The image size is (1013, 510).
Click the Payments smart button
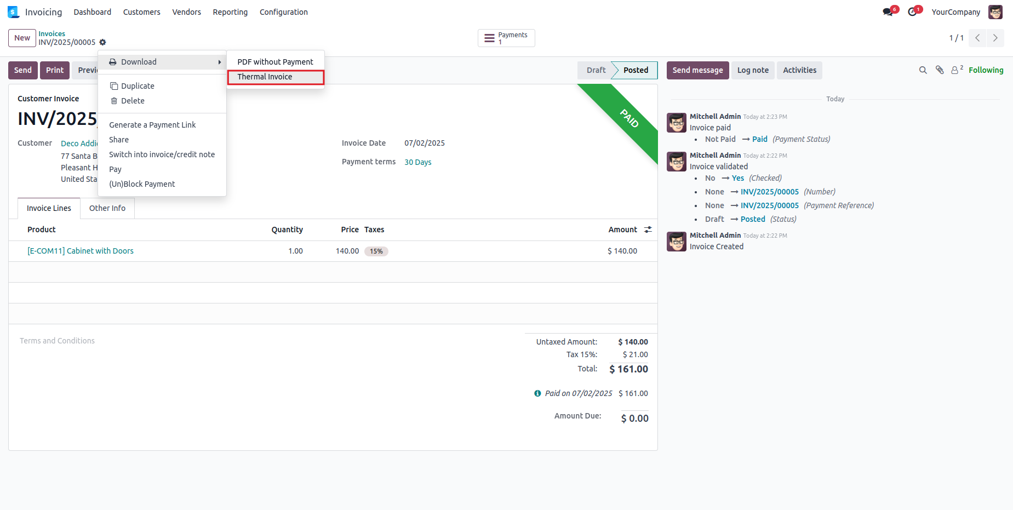pyautogui.click(x=506, y=38)
